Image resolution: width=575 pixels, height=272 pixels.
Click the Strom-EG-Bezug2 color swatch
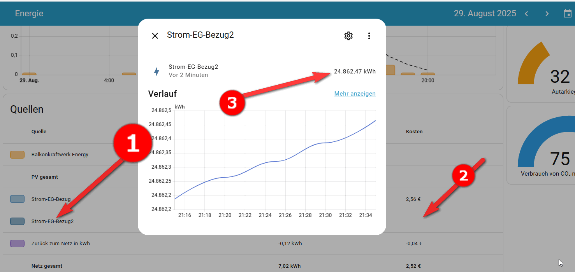tap(17, 221)
